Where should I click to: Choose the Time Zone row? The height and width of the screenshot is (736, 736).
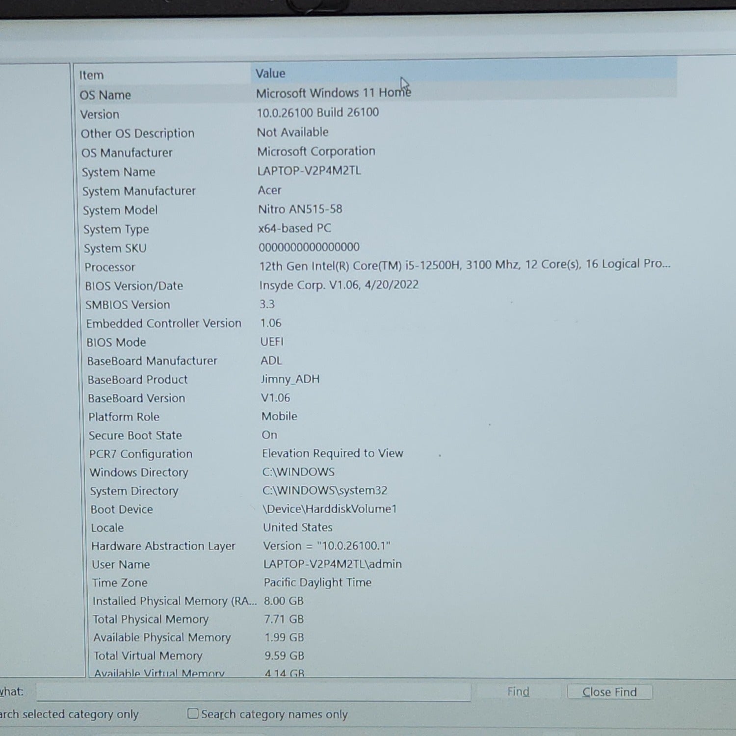coord(120,583)
